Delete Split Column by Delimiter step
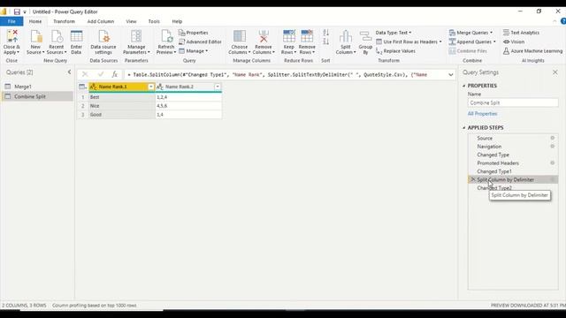 click(x=473, y=179)
